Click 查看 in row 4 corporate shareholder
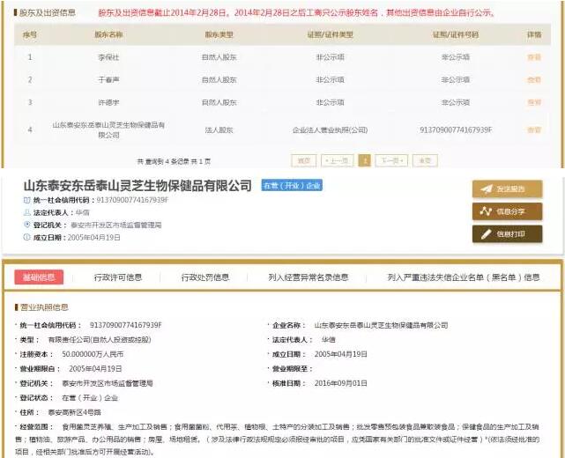 pos(534,130)
